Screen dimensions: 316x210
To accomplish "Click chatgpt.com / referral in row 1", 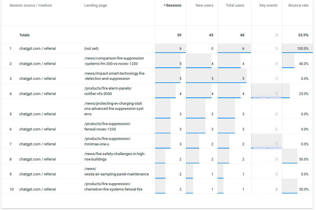I will tap(38, 49).
